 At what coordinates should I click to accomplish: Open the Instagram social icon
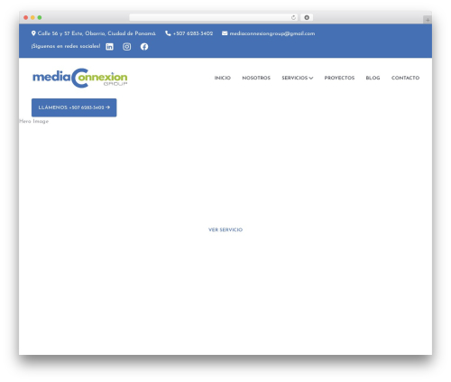127,47
